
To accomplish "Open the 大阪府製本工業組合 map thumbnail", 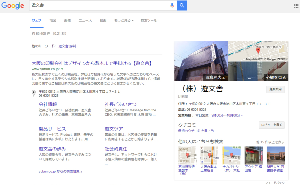I will 209,155.
